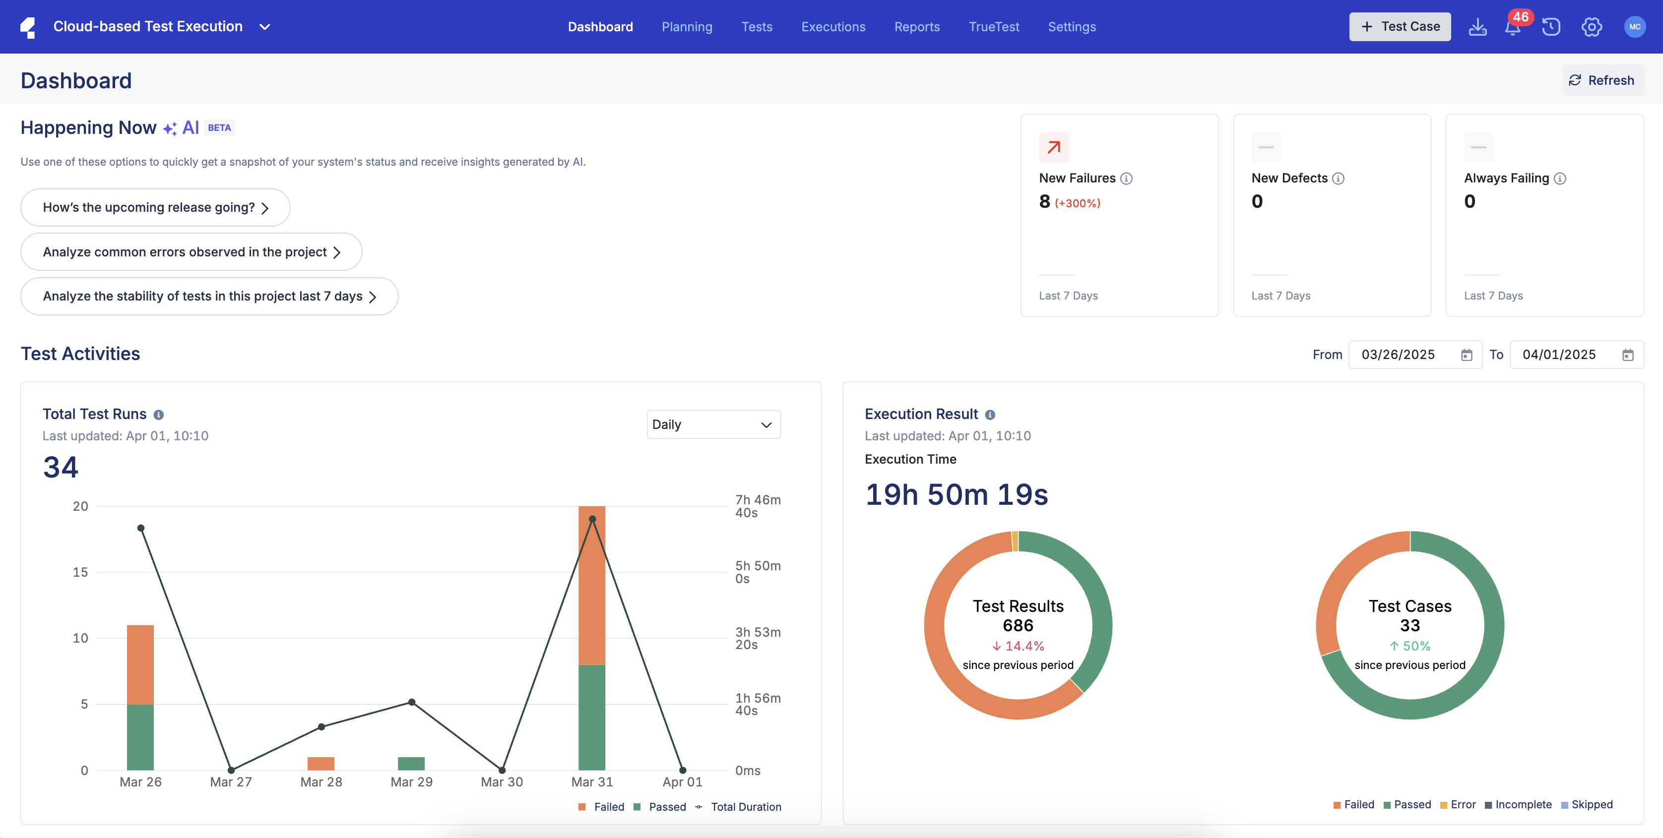Expand the Cloud-based Test Execution project selector
The width and height of the screenshot is (1663, 838).
265,26
